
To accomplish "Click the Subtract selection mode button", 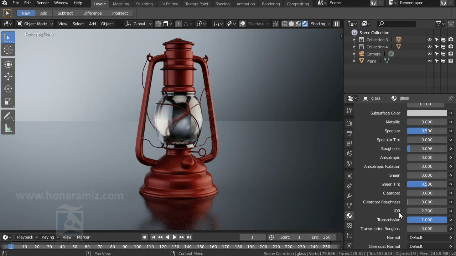I will [65, 13].
